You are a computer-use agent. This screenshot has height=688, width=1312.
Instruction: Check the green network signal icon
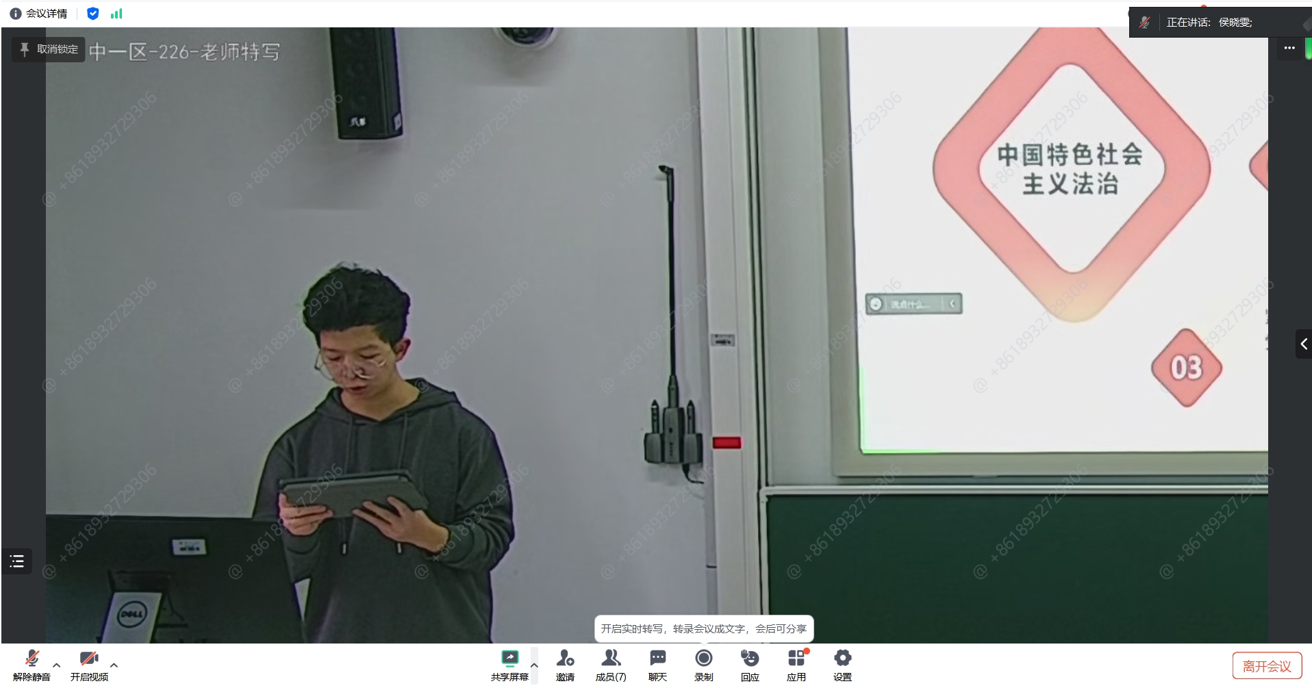pyautogui.click(x=116, y=14)
